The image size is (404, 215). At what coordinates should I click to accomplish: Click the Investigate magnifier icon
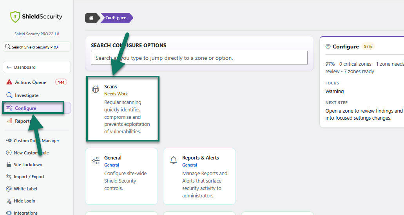[9, 95]
